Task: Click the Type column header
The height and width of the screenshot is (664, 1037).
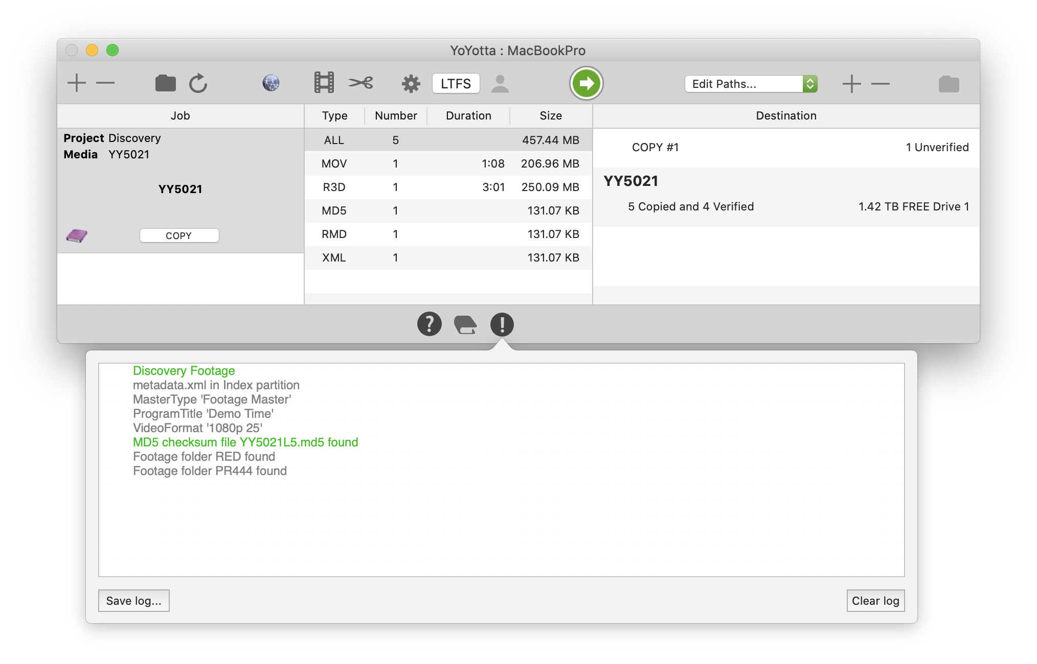Action: [x=335, y=116]
